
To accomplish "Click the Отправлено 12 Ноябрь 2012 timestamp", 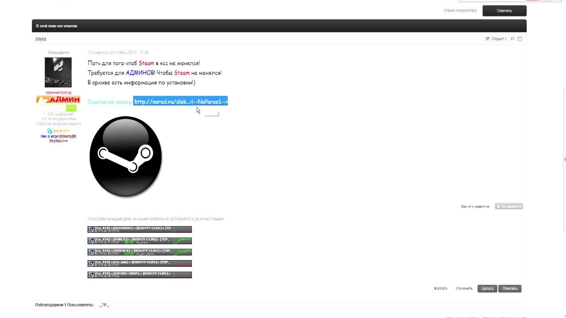I will (118, 53).
